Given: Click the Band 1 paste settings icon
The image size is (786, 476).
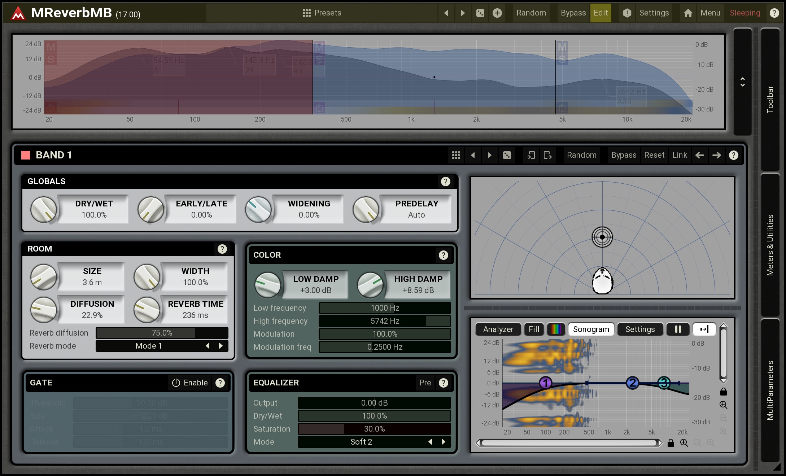Looking at the screenshot, I should pos(547,155).
